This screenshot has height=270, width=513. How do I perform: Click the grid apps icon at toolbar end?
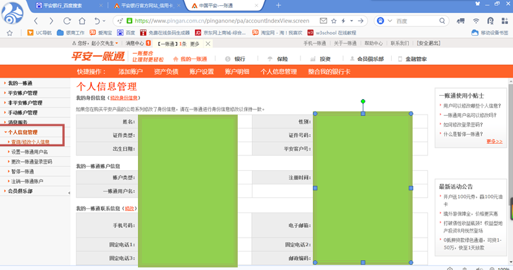505,21
